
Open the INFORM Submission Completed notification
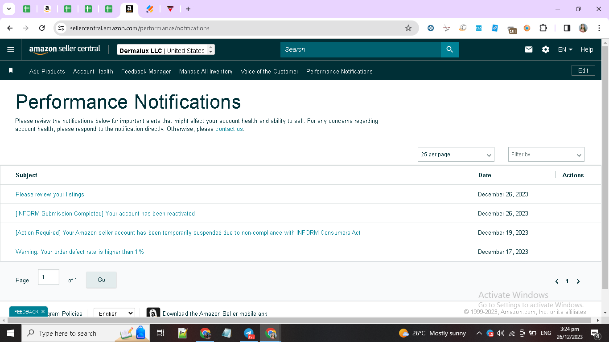click(x=105, y=213)
